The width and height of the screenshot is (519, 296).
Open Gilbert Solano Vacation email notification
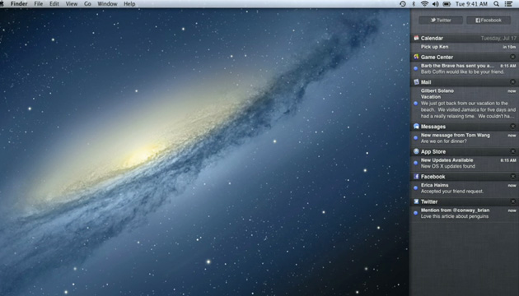pos(465,104)
